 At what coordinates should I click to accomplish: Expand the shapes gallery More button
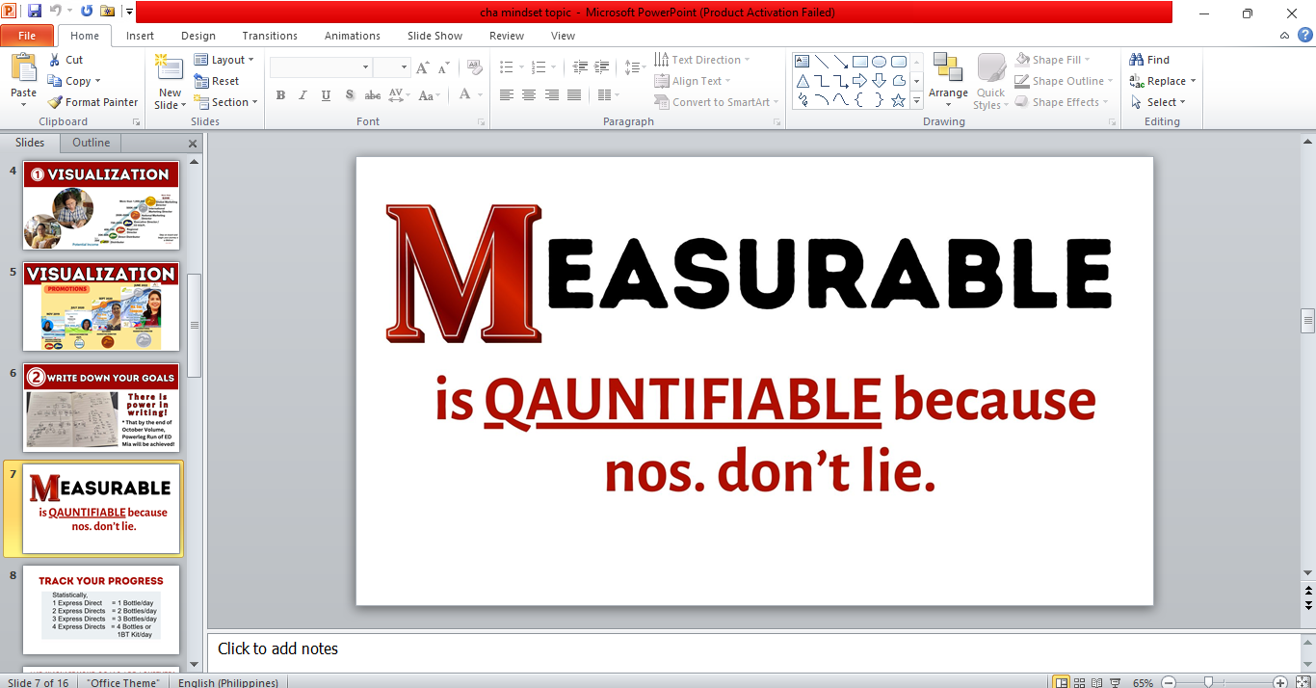917,100
